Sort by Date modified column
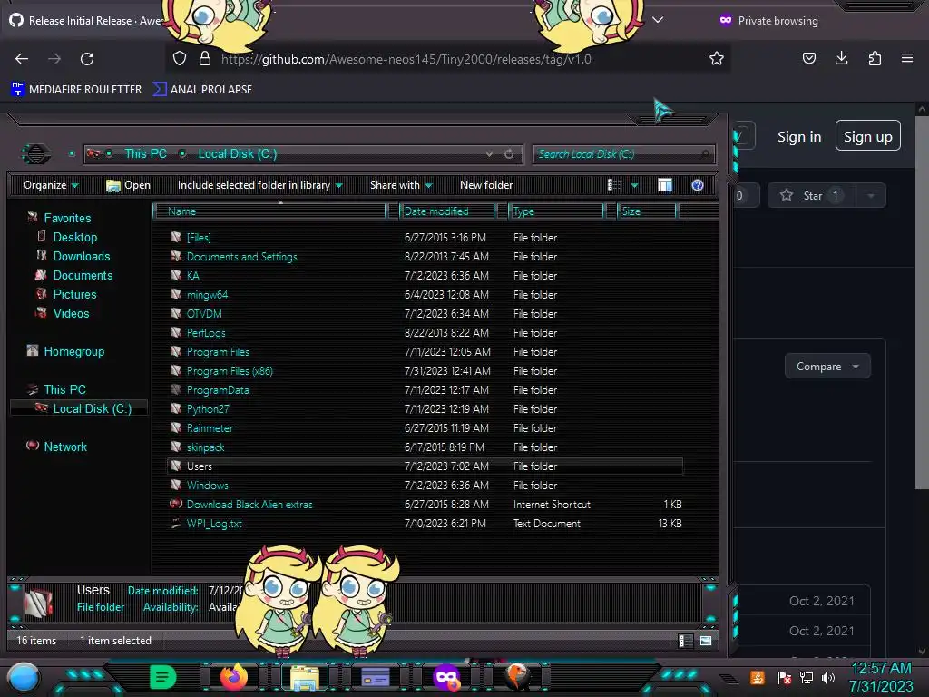 tap(447, 211)
